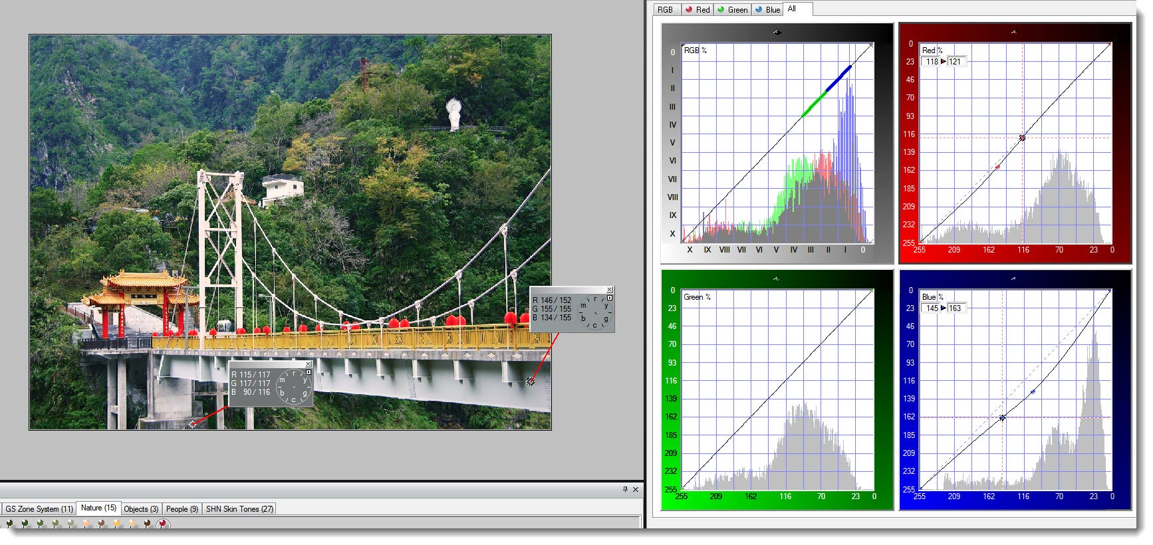This screenshot has height=545, width=1153.
Task: Select the sample point marker at the bridge pier base
Action: pyautogui.click(x=192, y=423)
